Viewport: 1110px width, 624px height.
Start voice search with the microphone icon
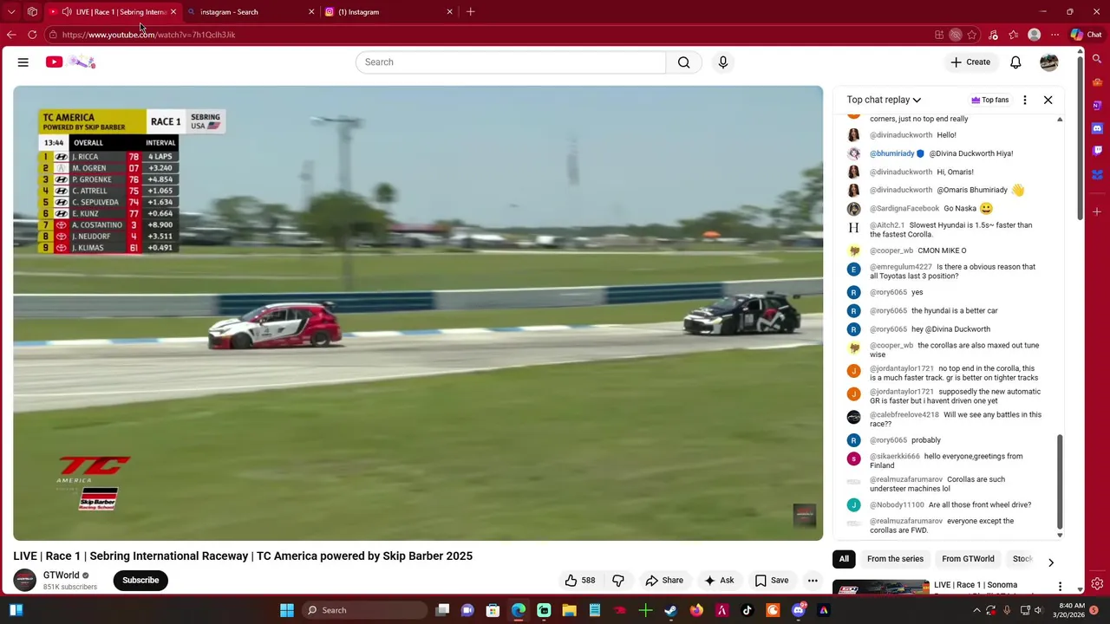coord(723,62)
